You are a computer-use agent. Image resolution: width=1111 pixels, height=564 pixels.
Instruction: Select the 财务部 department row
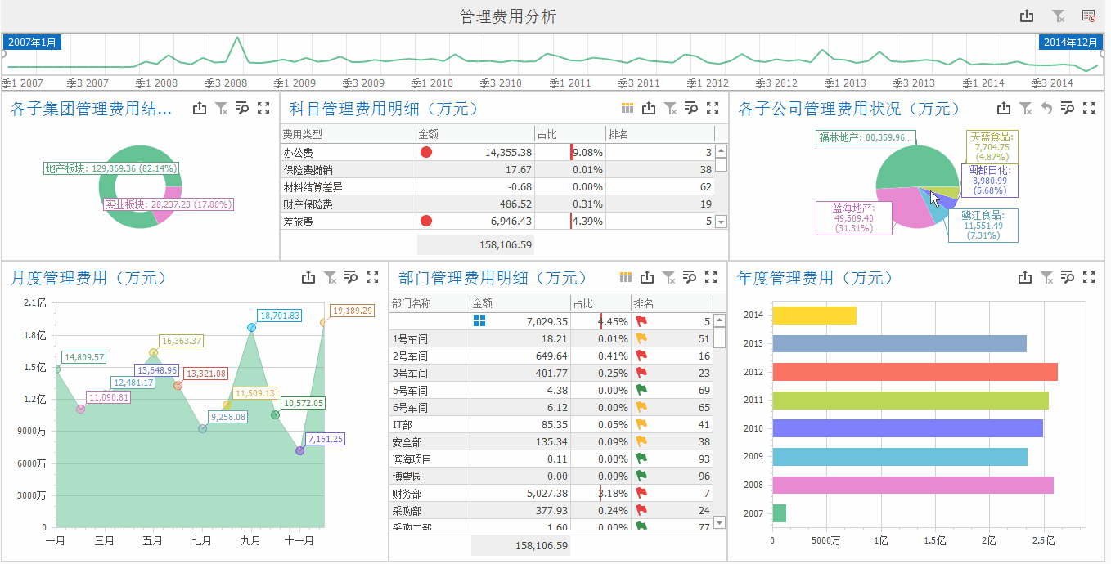point(551,493)
